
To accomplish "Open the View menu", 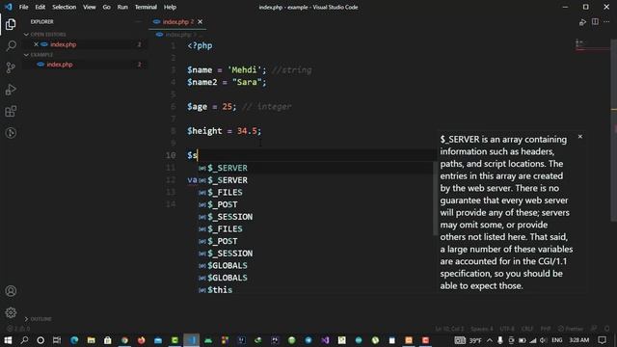I will pyautogui.click(x=90, y=7).
